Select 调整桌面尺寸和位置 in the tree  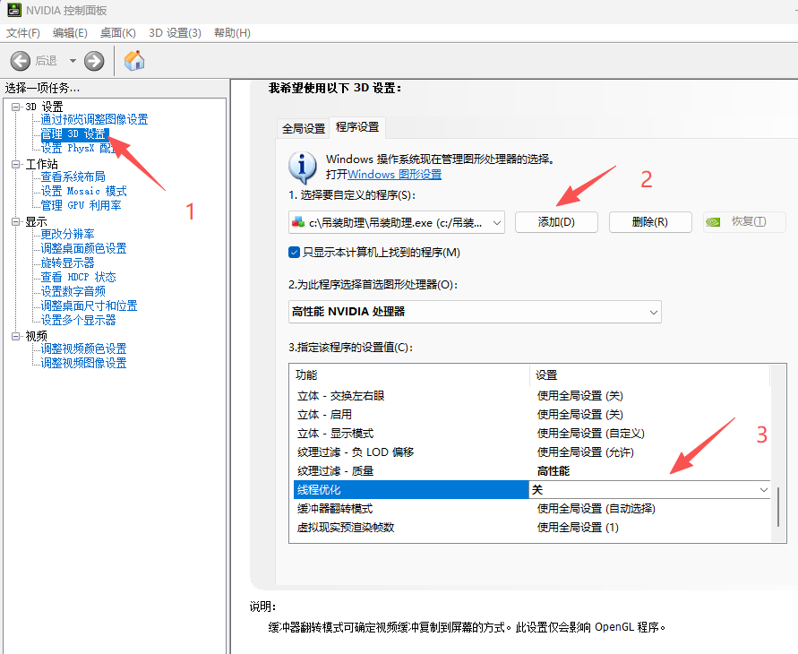[x=89, y=305]
